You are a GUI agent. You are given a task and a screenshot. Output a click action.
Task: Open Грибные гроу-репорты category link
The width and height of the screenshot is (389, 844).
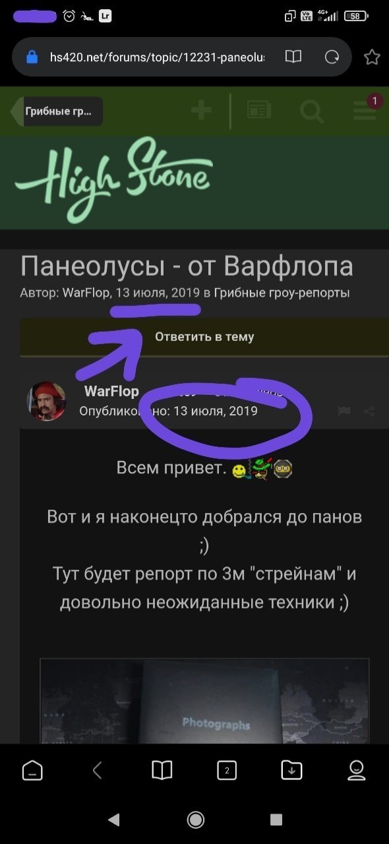pyautogui.click(x=282, y=293)
